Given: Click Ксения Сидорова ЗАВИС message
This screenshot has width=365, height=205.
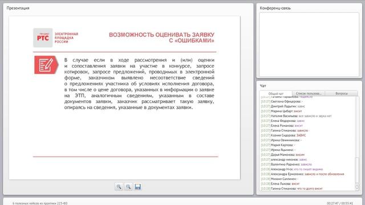Looking at the screenshot, I should (x=283, y=136).
